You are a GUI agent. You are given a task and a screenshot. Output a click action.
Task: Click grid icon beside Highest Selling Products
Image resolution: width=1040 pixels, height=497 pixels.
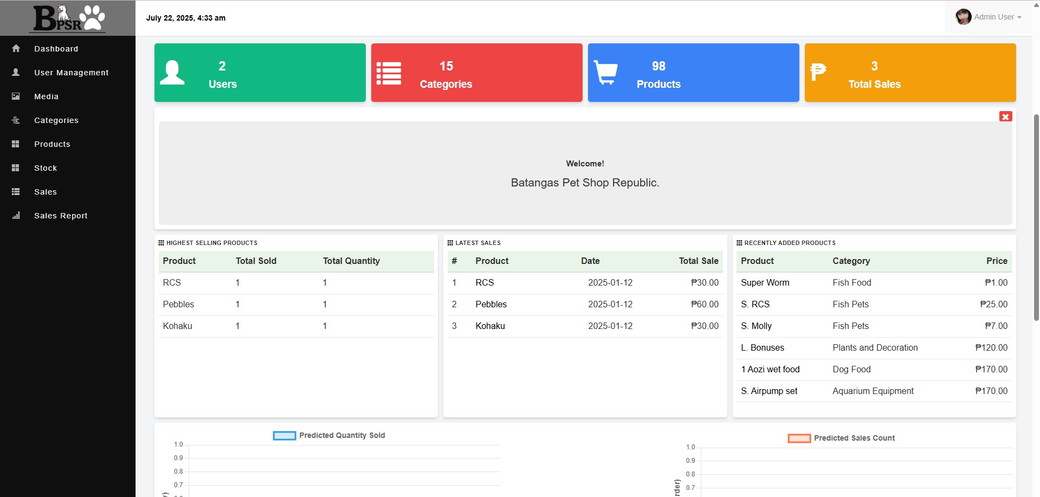point(161,243)
